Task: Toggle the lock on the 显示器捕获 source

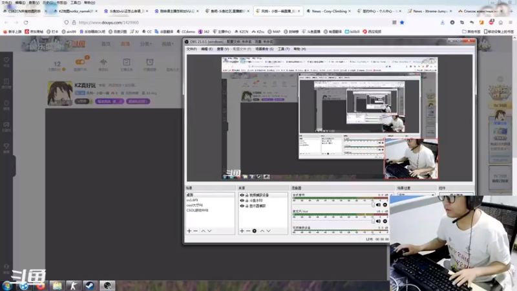Action: click(x=247, y=206)
